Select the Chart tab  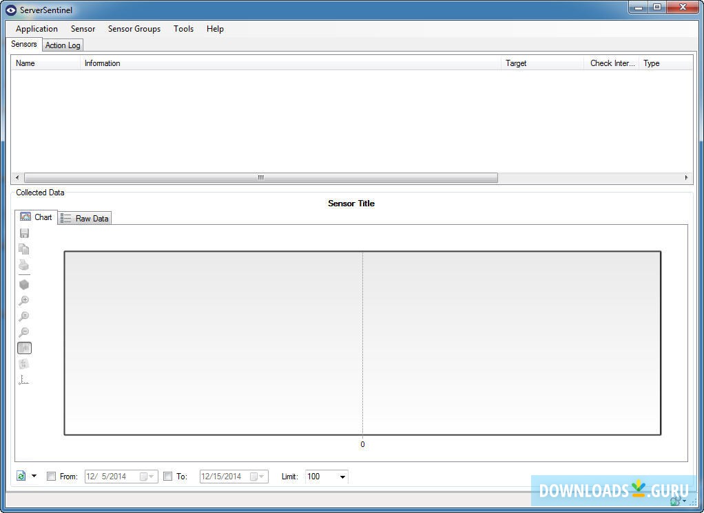click(37, 217)
